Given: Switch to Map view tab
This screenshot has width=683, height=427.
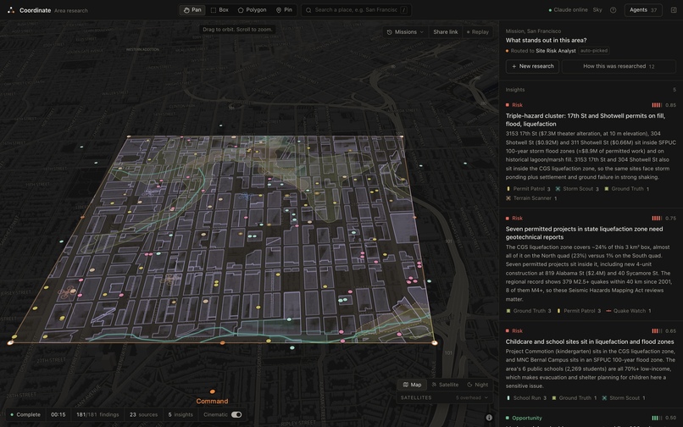Looking at the screenshot, I should click(412, 385).
